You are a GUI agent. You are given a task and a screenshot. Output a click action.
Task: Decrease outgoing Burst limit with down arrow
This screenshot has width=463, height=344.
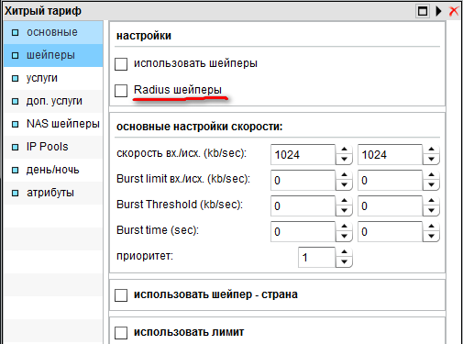click(431, 184)
